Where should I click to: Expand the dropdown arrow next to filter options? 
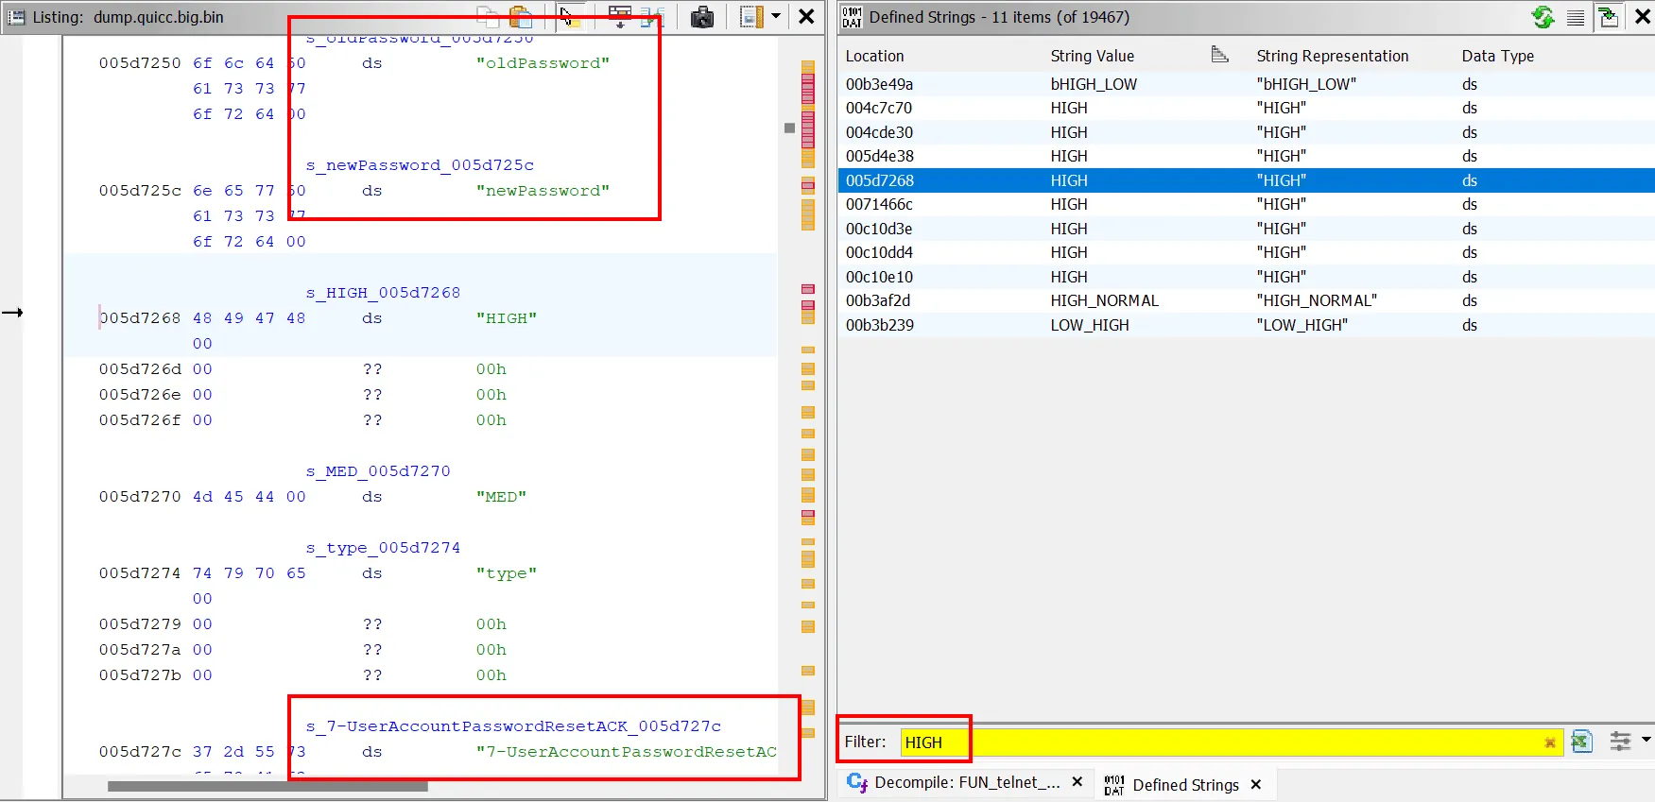(1646, 741)
